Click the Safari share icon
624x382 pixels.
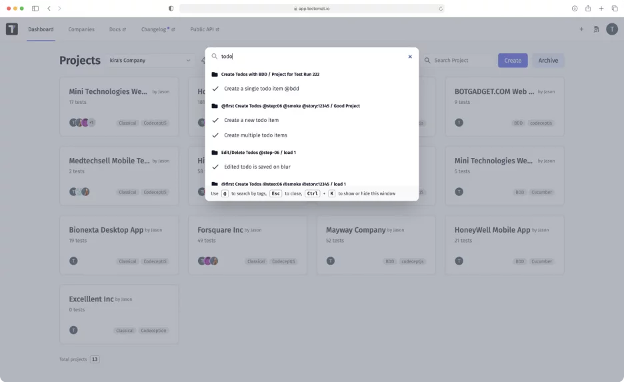588,9
